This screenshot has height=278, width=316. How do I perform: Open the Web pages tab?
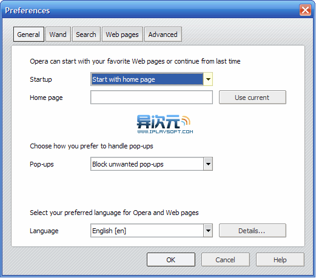coord(123,35)
